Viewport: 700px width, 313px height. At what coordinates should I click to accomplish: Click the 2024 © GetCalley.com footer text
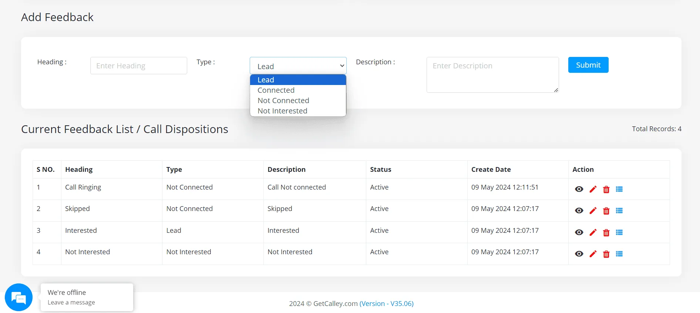[x=323, y=304]
